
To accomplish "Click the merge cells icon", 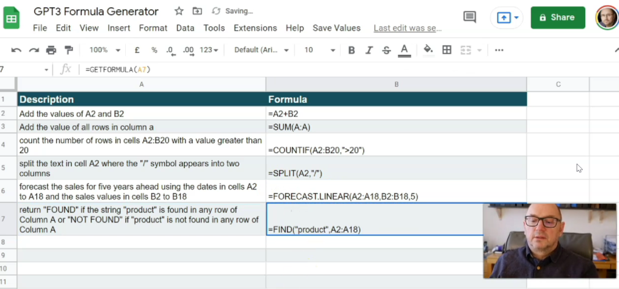I will pyautogui.click(x=466, y=50).
